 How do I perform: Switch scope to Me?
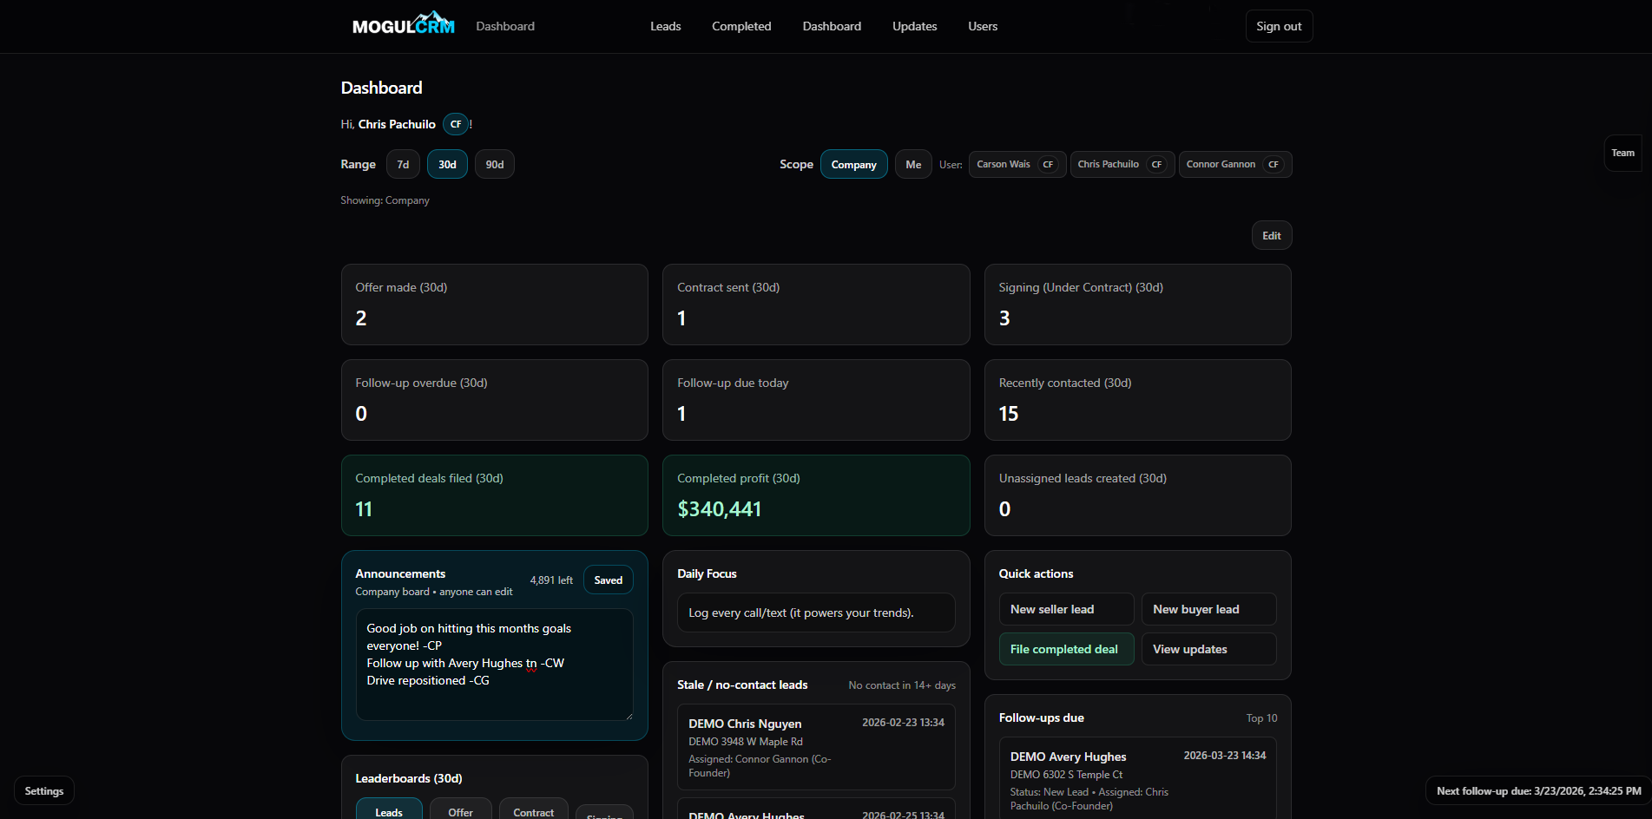tap(912, 164)
